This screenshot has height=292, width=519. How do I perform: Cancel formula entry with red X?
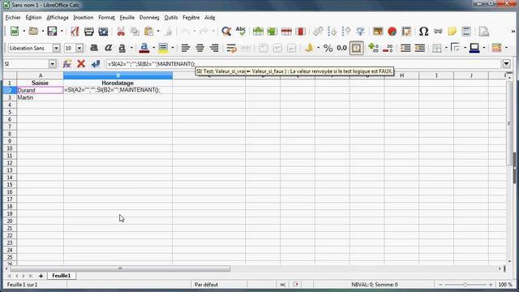pos(81,64)
